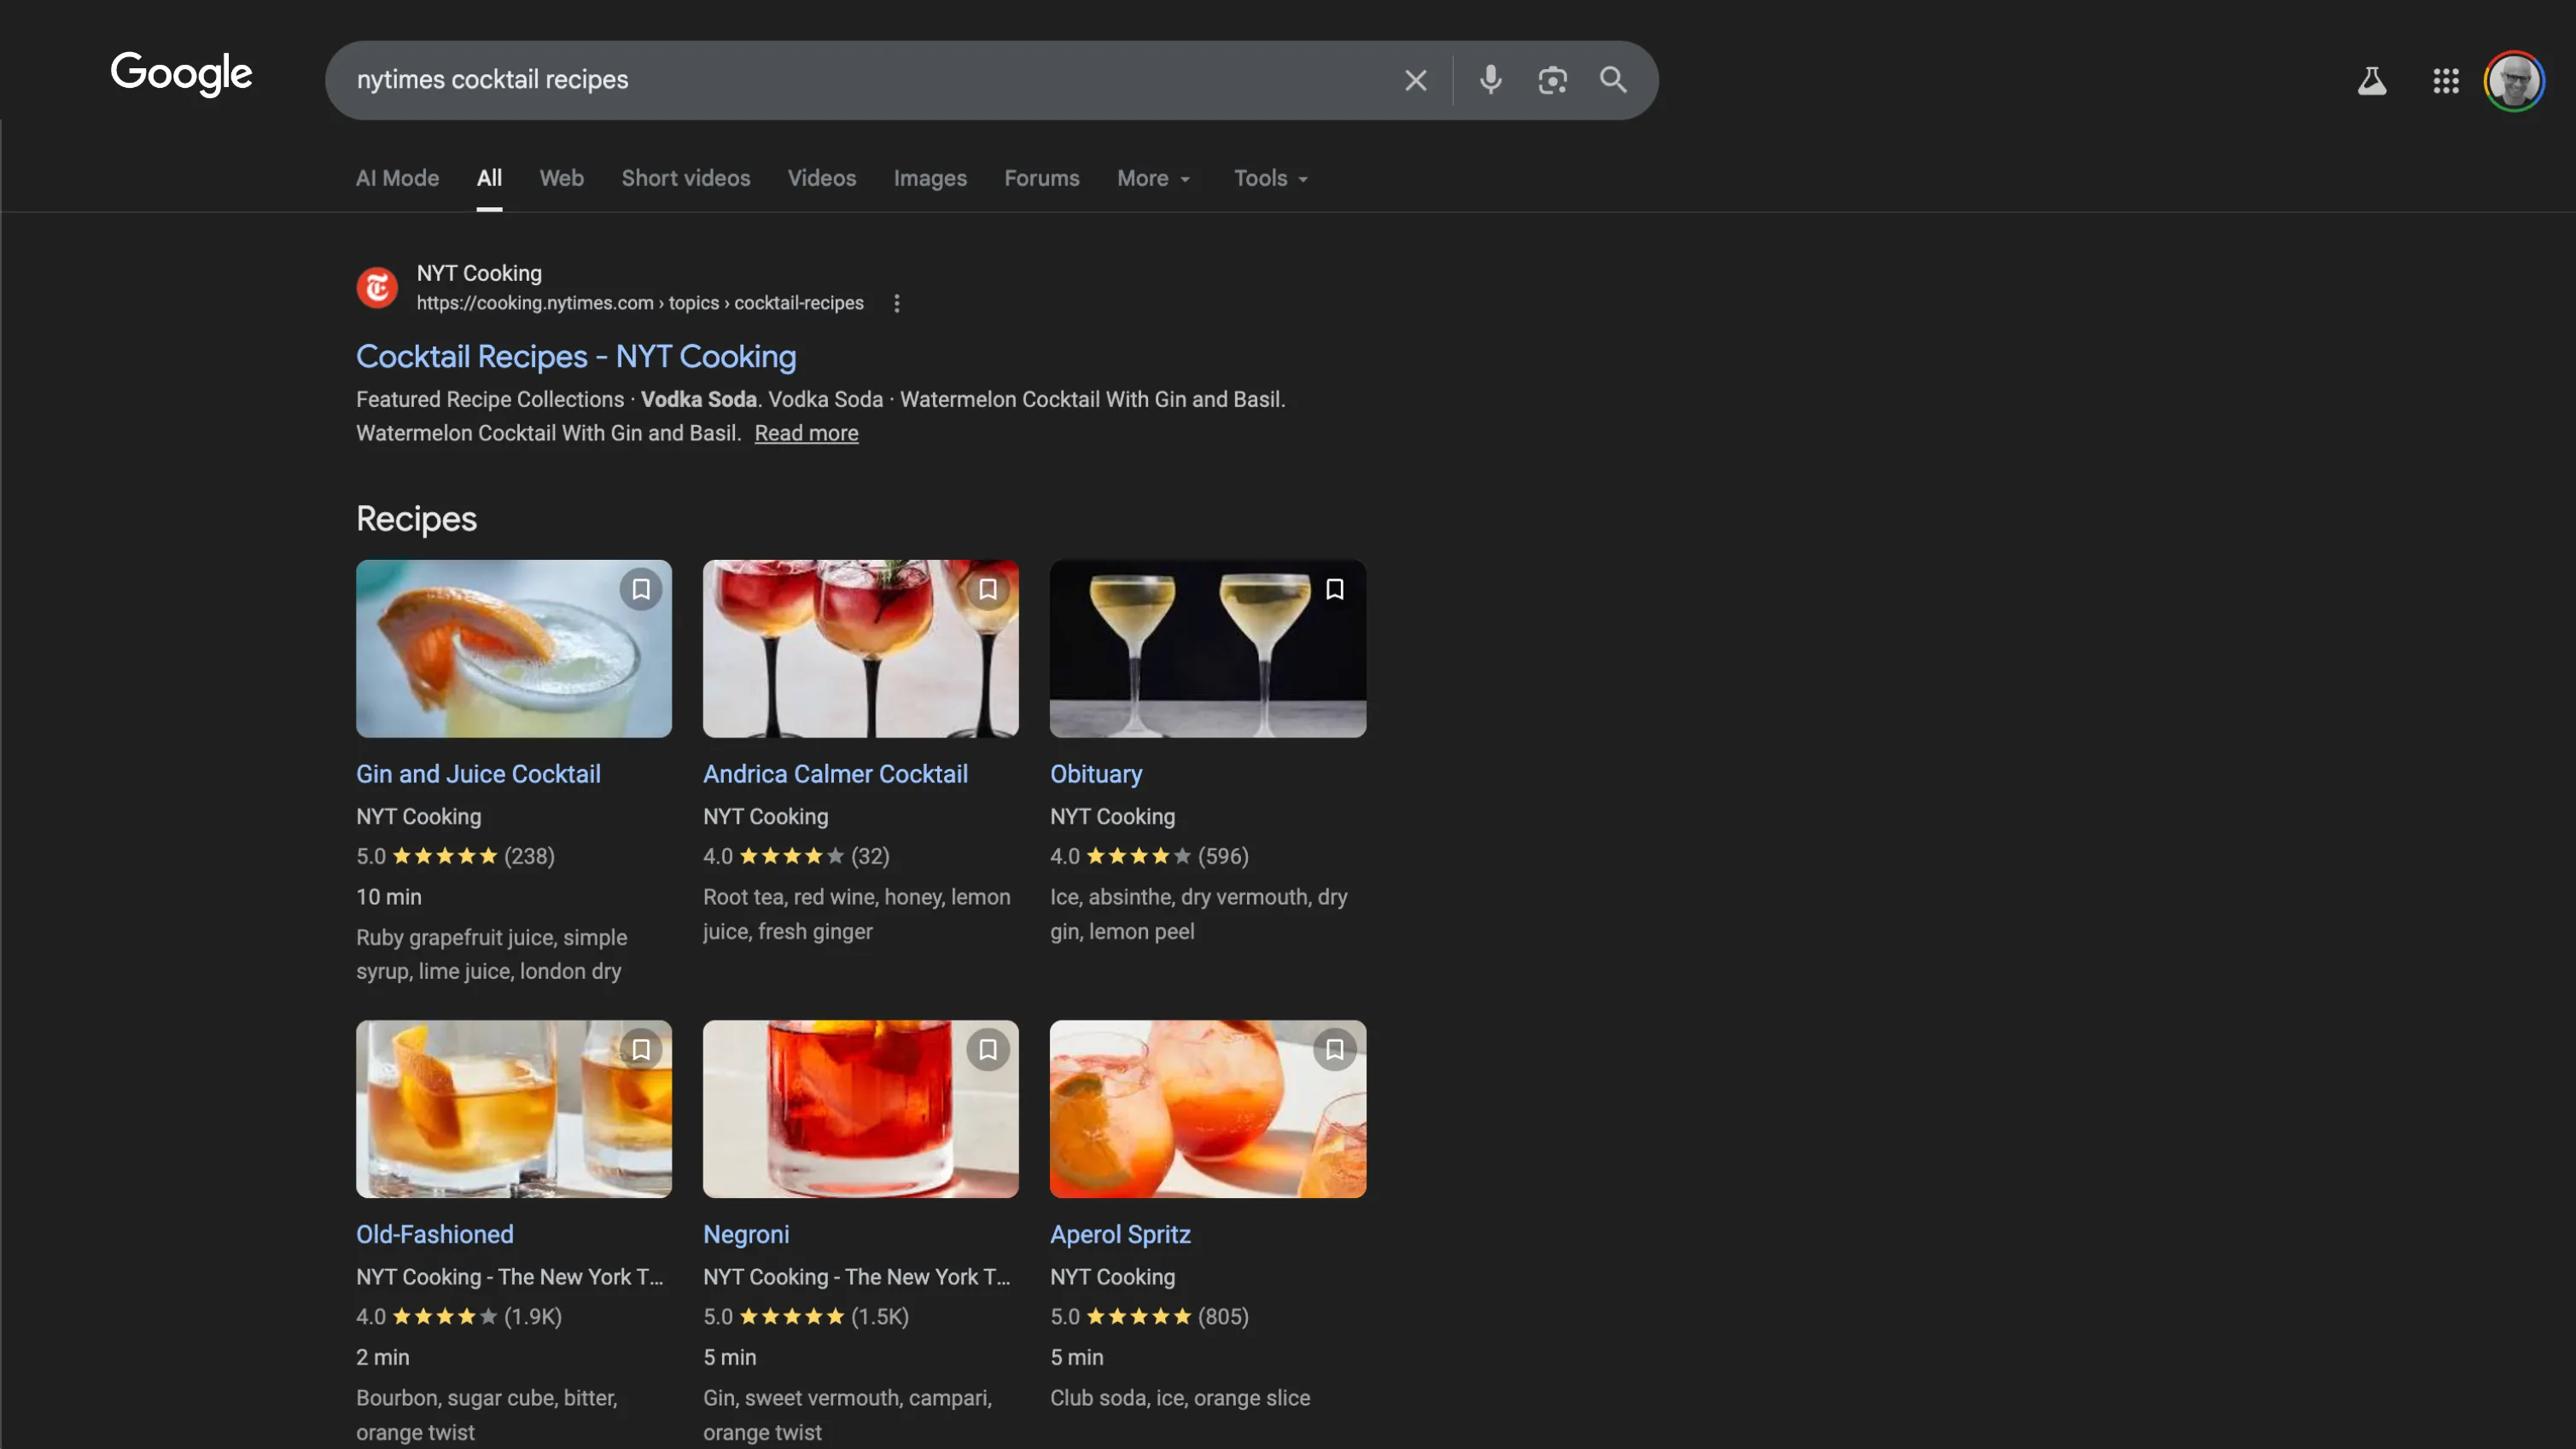Screen dimensions: 2576x1449
Task: Open Google Lens image search
Action: click(x=1552, y=80)
